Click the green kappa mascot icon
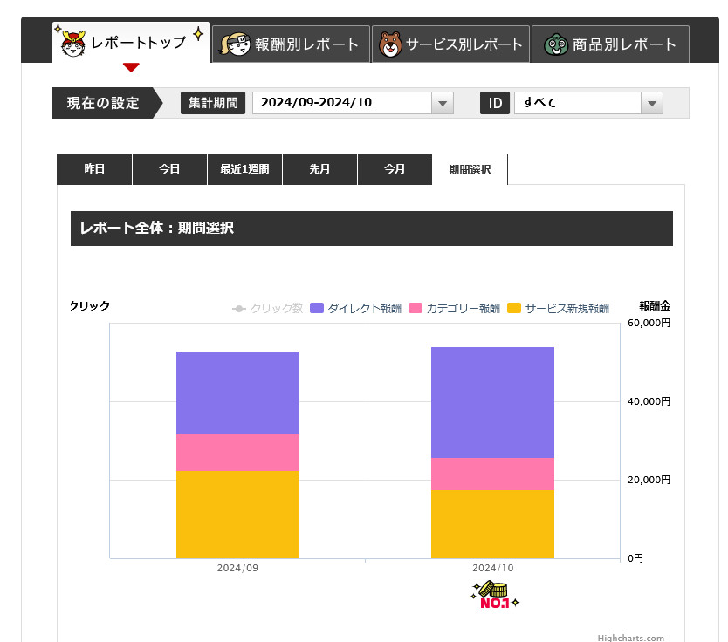728x642 pixels. (555, 44)
